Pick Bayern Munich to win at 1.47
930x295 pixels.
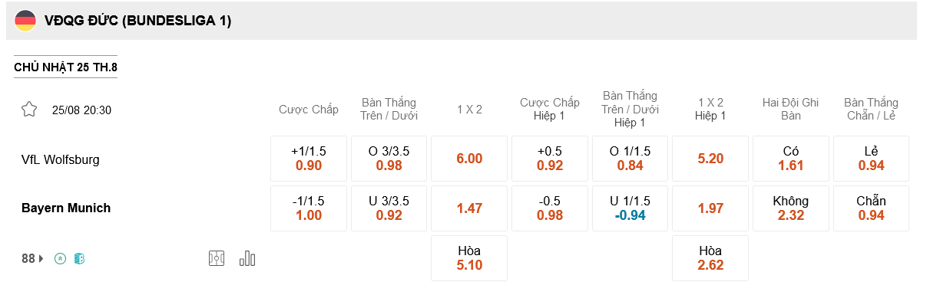point(469,208)
